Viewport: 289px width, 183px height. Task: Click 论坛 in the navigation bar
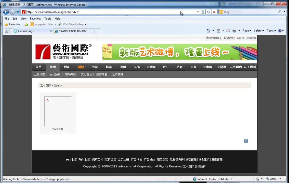coord(165,67)
